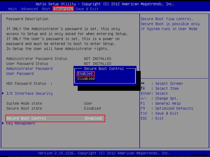Click the F9 Optimized Defaults entry
The width and height of the screenshot is (210, 157).
[x=167, y=108]
